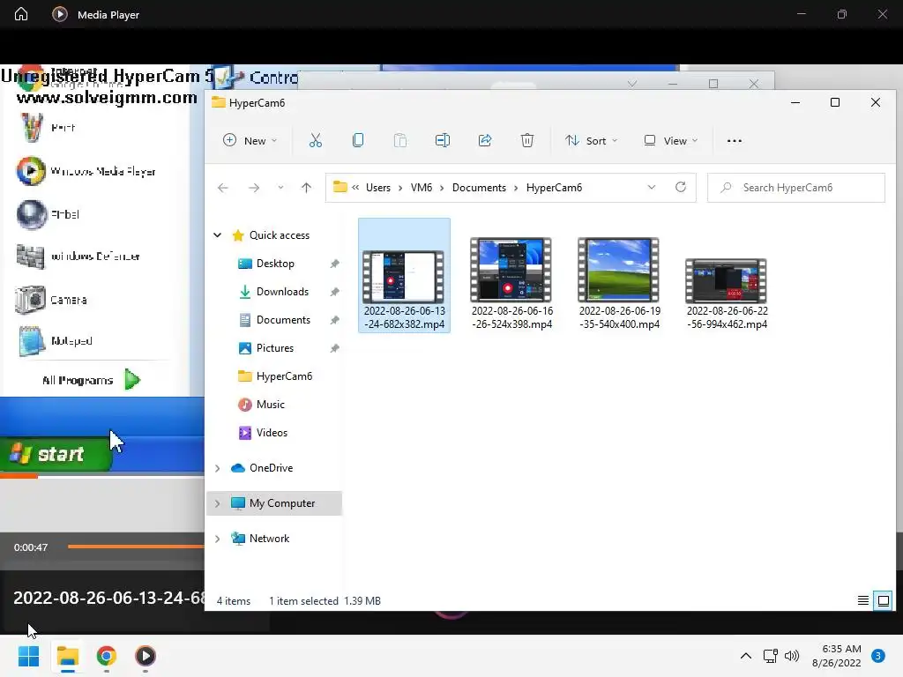Open Google Chrome from the taskbar
Screen dimensions: 903x677
(107, 656)
